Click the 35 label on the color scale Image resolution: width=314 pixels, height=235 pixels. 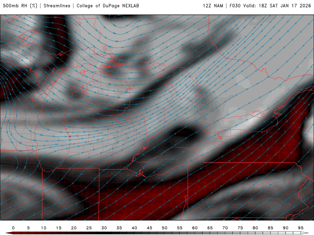(x=119, y=228)
